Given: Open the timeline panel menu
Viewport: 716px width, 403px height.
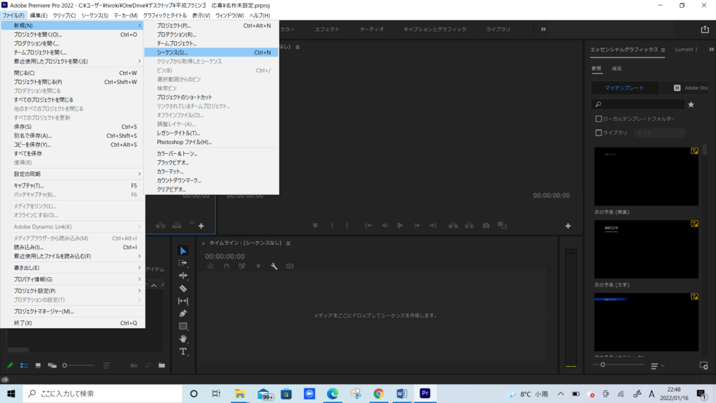Looking at the screenshot, I should coord(288,243).
